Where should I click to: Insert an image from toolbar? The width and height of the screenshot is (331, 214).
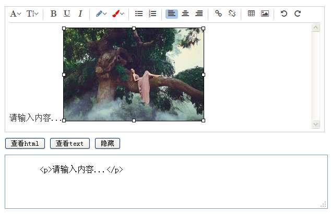pos(265,14)
